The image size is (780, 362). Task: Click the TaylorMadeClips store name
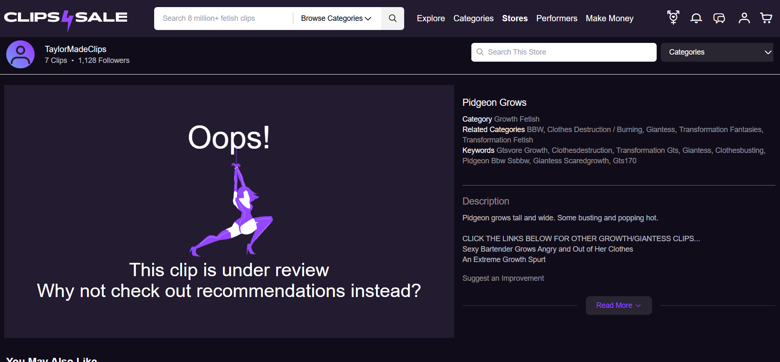[75, 49]
